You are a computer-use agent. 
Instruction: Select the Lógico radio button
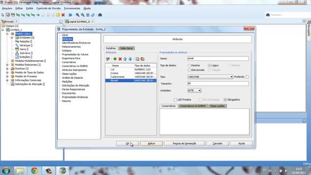(x=209, y=65)
